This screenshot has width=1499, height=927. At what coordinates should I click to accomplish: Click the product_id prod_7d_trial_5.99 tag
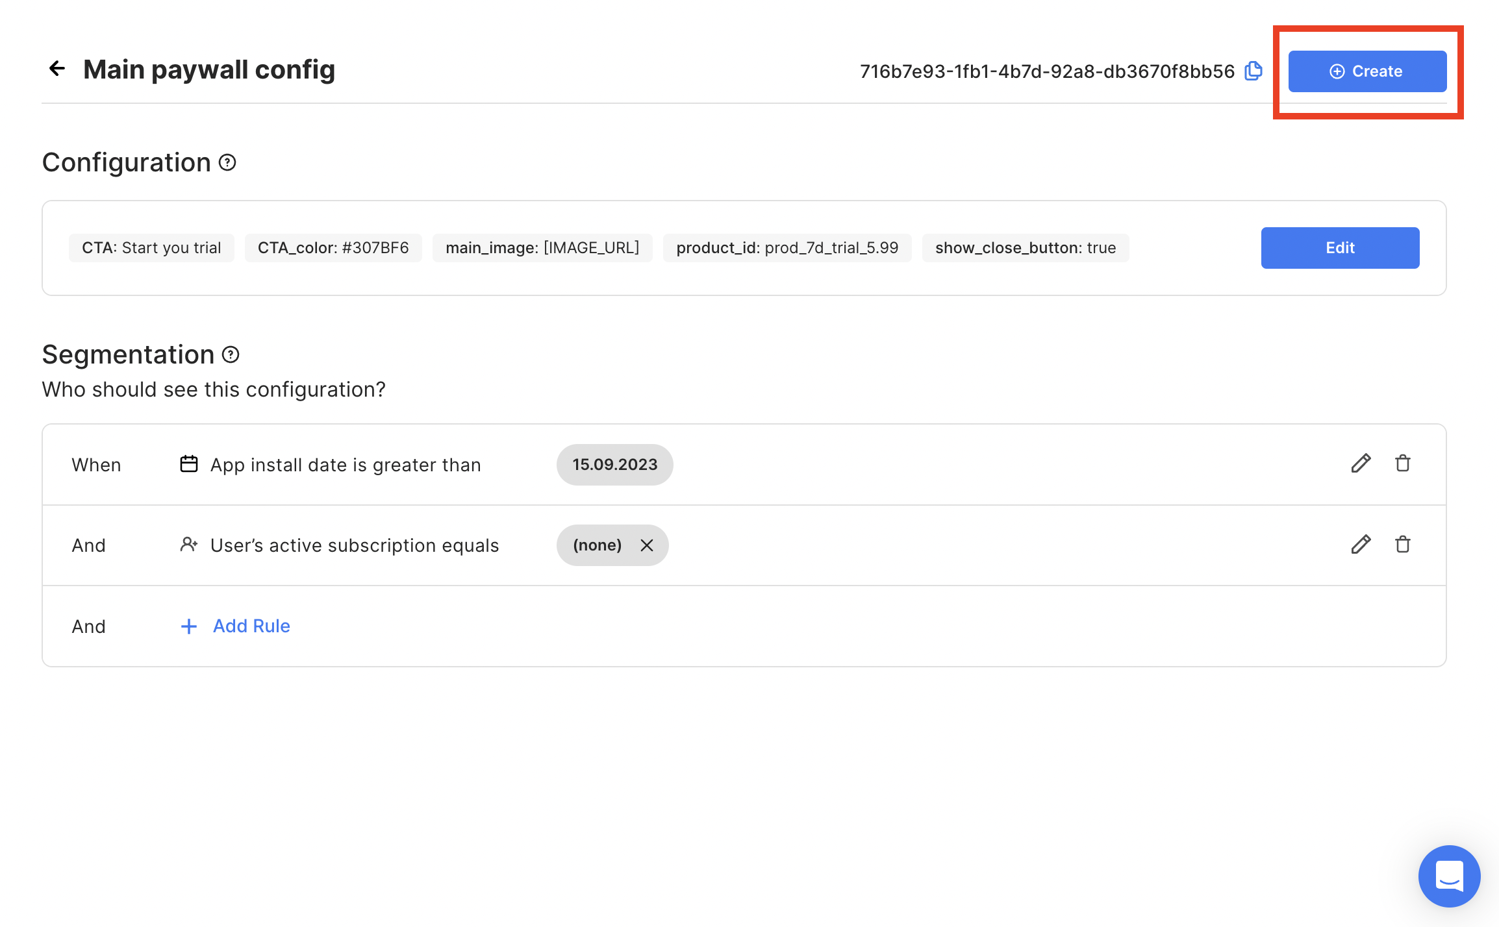tap(787, 248)
